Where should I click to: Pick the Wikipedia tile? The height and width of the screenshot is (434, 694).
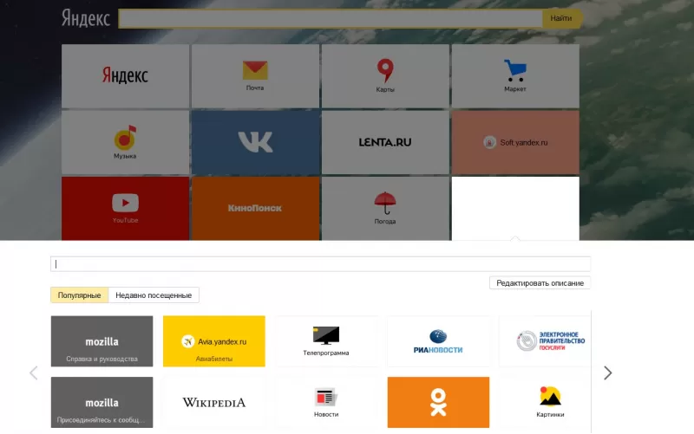(x=214, y=402)
